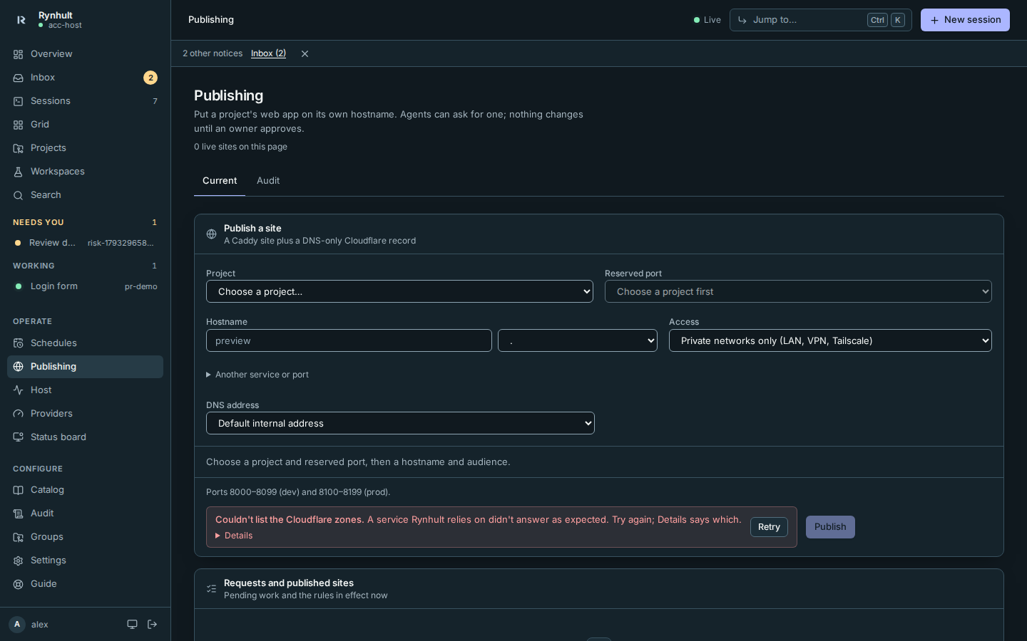1027x641 pixels.
Task: Dismiss the notices bar with X
Action: click(x=305, y=53)
